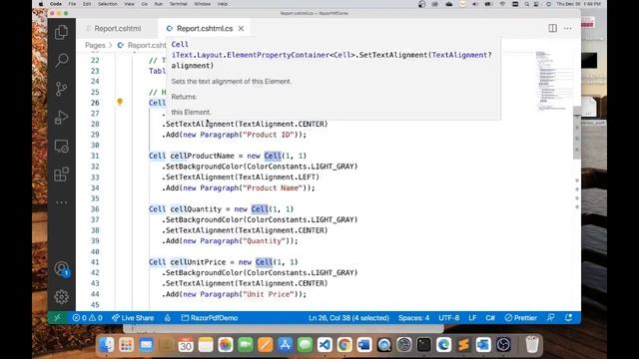Image resolution: width=639 pixels, height=359 pixels.
Task: Open the Source Control view
Action: point(61,89)
